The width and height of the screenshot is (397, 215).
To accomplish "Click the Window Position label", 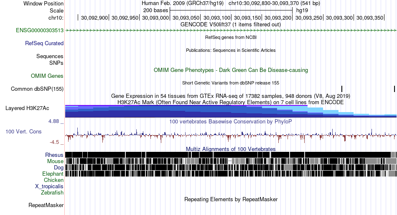I will pos(43,3).
